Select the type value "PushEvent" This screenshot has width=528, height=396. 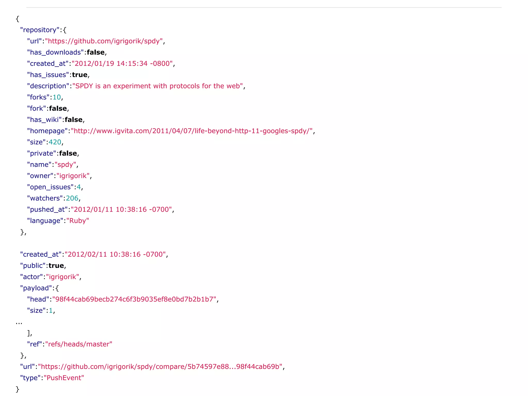[64, 378]
